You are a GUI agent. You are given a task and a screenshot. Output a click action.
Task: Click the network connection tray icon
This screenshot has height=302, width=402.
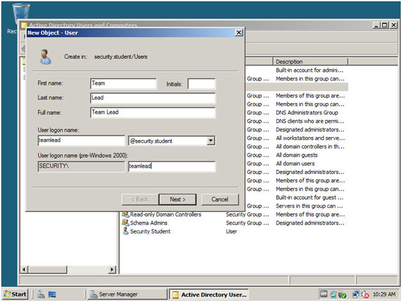pyautogui.click(x=356, y=294)
